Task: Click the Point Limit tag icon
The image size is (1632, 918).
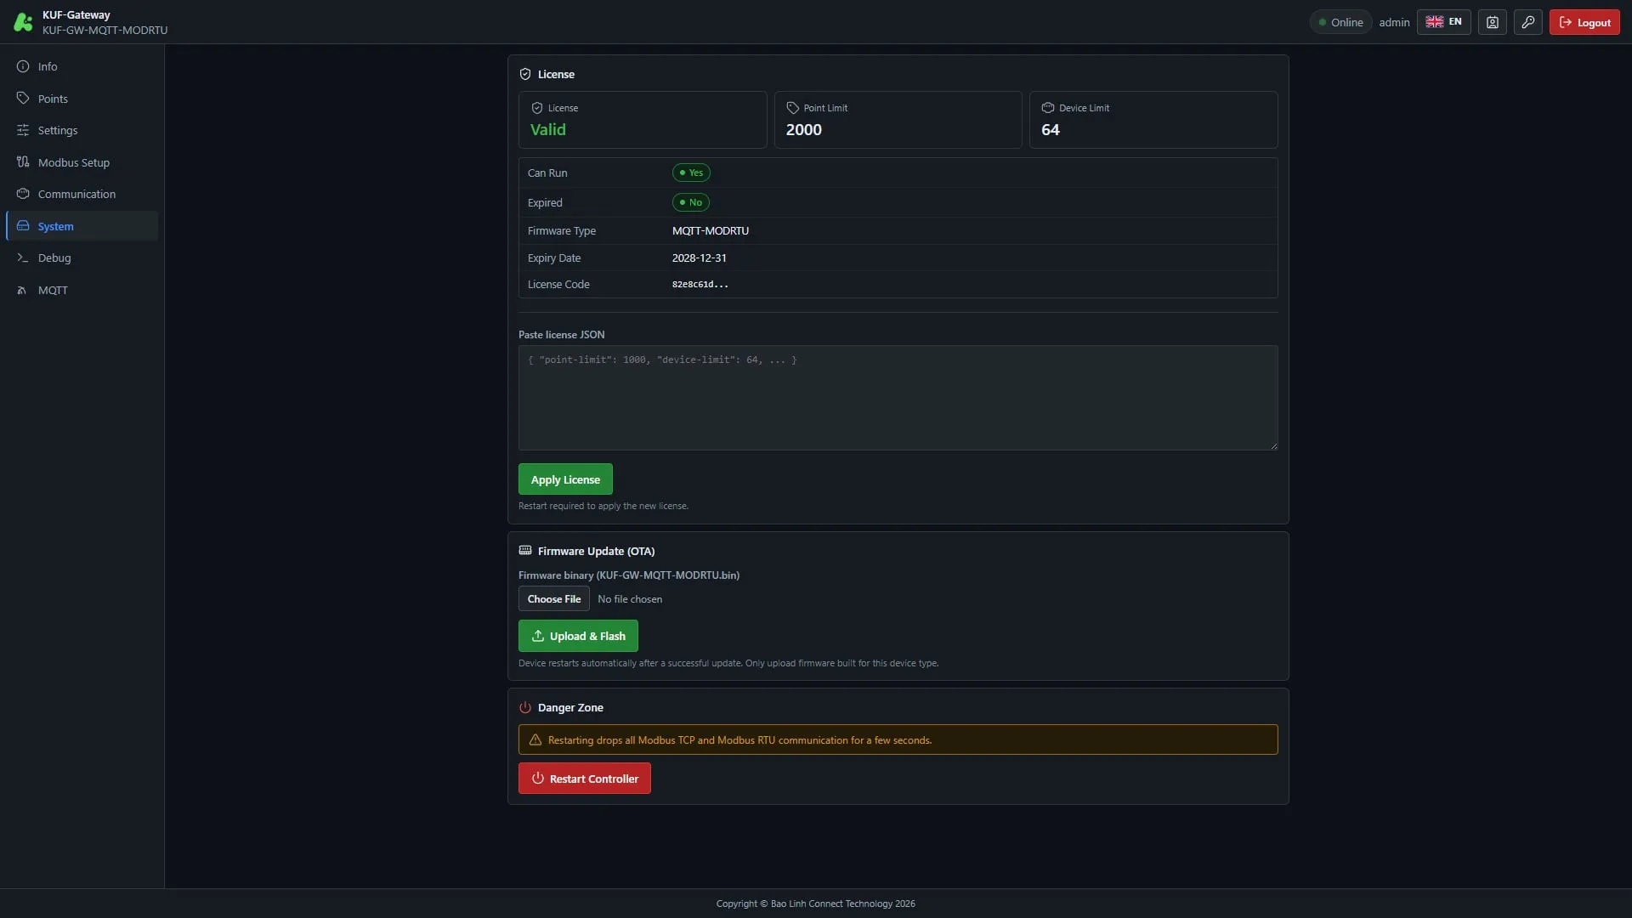Action: pos(793,108)
